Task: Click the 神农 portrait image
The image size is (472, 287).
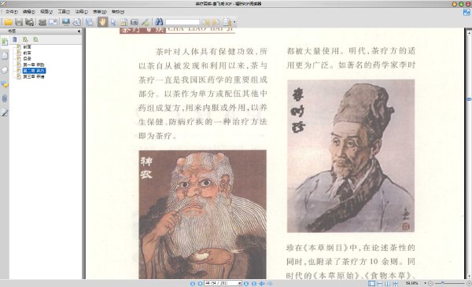Action: coord(203,215)
